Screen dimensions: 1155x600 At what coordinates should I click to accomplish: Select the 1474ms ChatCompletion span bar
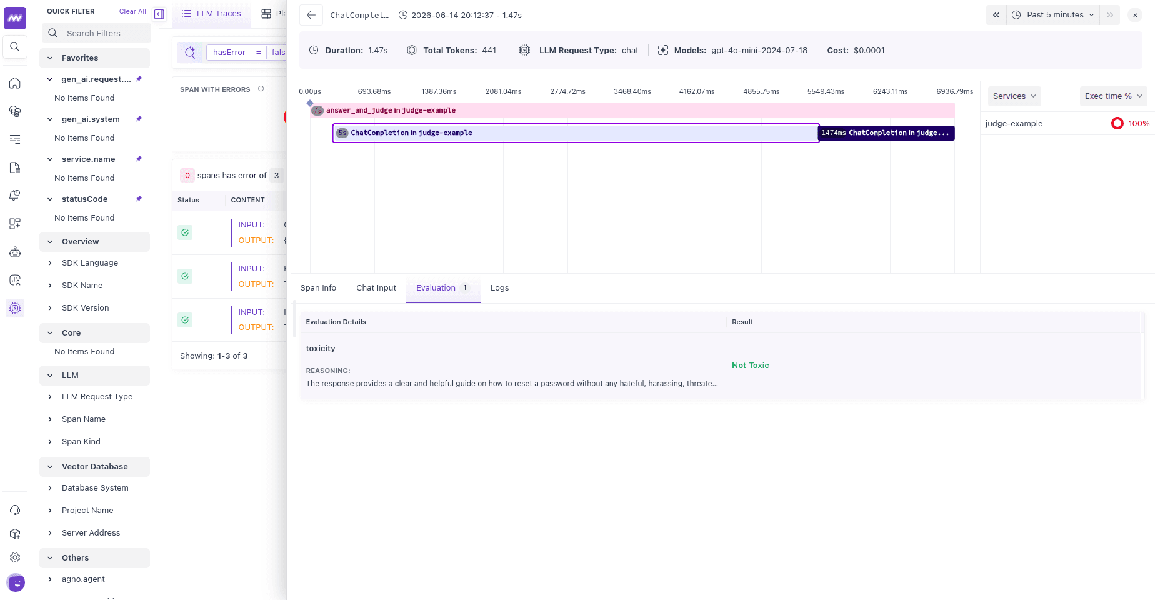887,133
